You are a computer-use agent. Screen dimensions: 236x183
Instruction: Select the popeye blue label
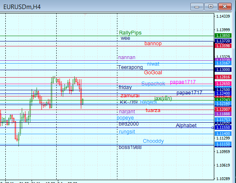coord(125,118)
